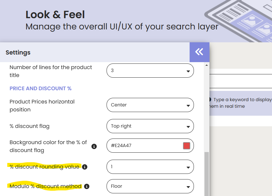Image resolution: width=272 pixels, height=196 pixels.
Task: Collapse the Settings panel with double-chevron button
Action: (x=199, y=52)
